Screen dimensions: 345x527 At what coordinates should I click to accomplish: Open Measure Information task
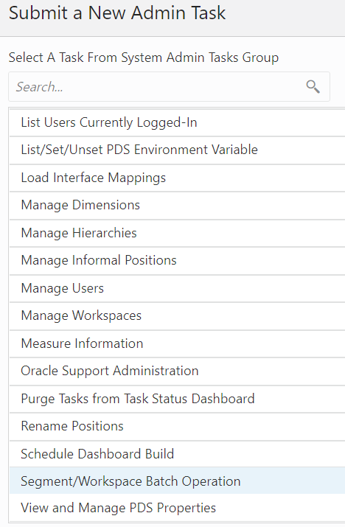click(x=177, y=343)
